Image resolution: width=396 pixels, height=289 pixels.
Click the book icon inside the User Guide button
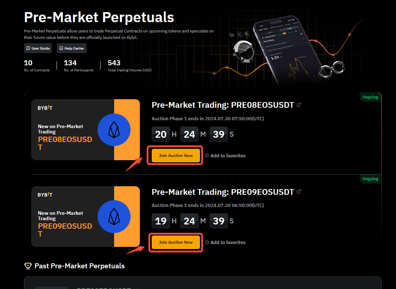click(x=28, y=48)
